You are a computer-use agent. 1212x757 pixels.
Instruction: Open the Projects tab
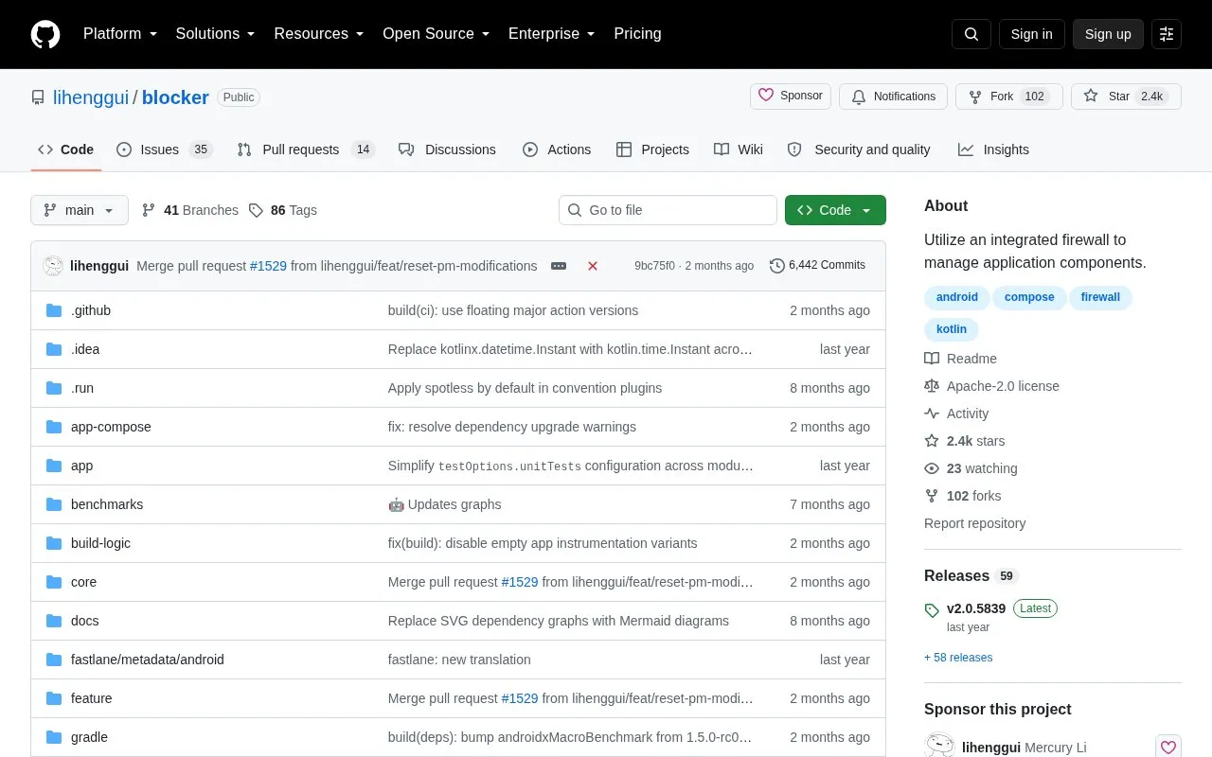pos(652,150)
